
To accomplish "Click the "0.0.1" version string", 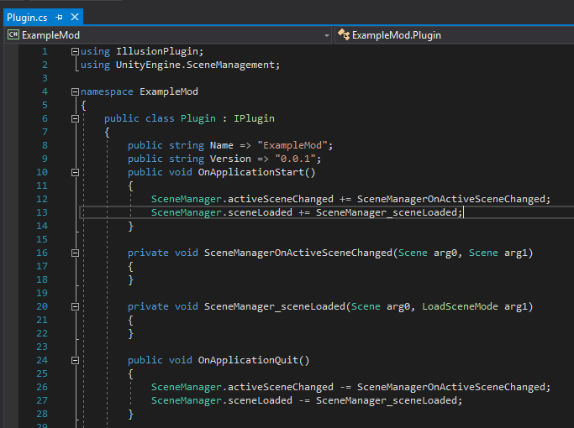I will point(296,159).
